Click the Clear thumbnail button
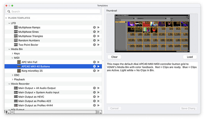 coord(114,57)
